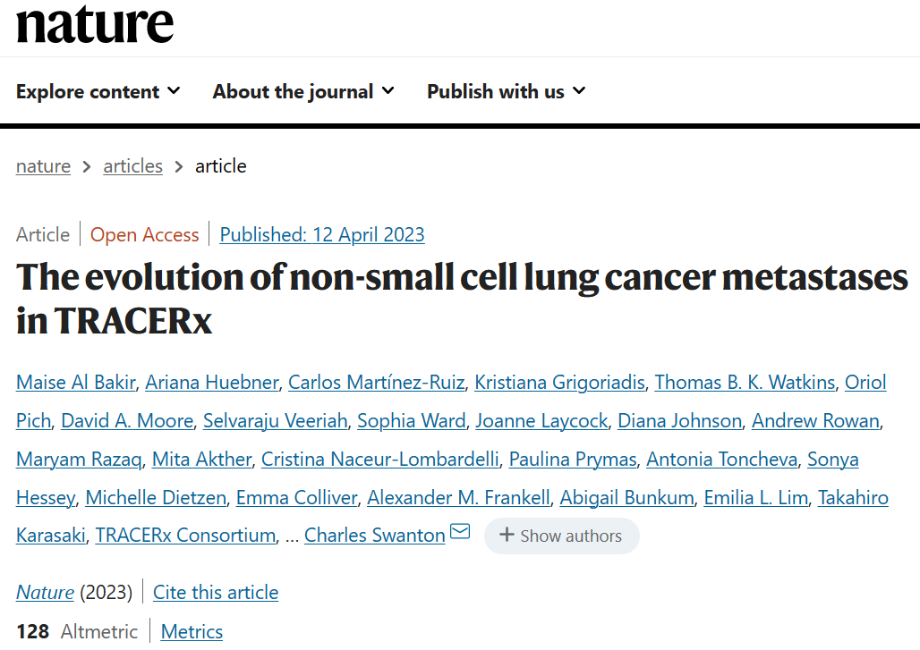The height and width of the screenshot is (650, 920).
Task: View the article Metrics link
Action: click(x=192, y=632)
